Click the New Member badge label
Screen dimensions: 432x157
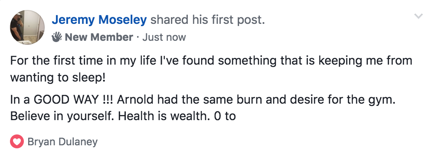tap(99, 37)
